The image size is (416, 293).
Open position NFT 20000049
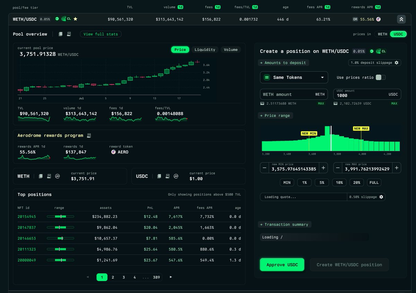[27, 260]
